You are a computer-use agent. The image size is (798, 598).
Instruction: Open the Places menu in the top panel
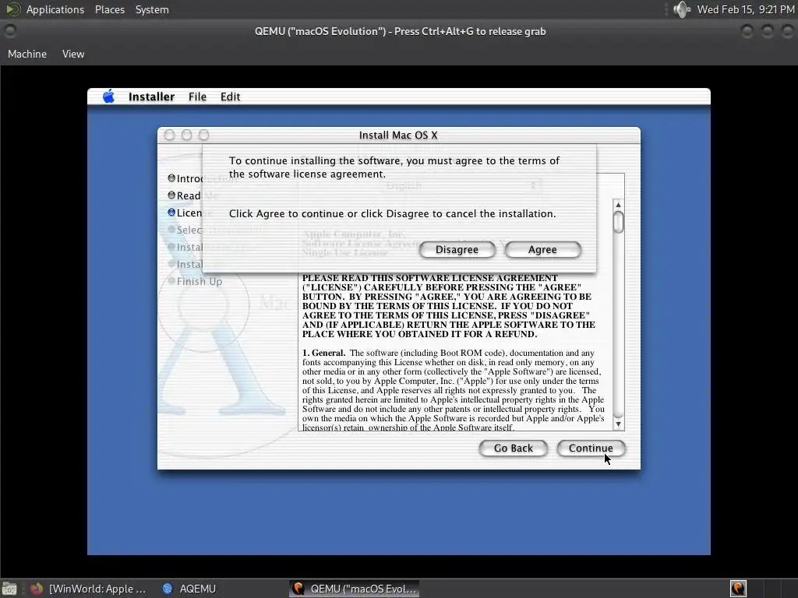pos(109,9)
